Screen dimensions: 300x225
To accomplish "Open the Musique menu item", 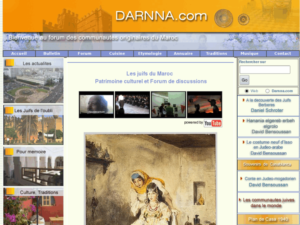I will [250, 54].
